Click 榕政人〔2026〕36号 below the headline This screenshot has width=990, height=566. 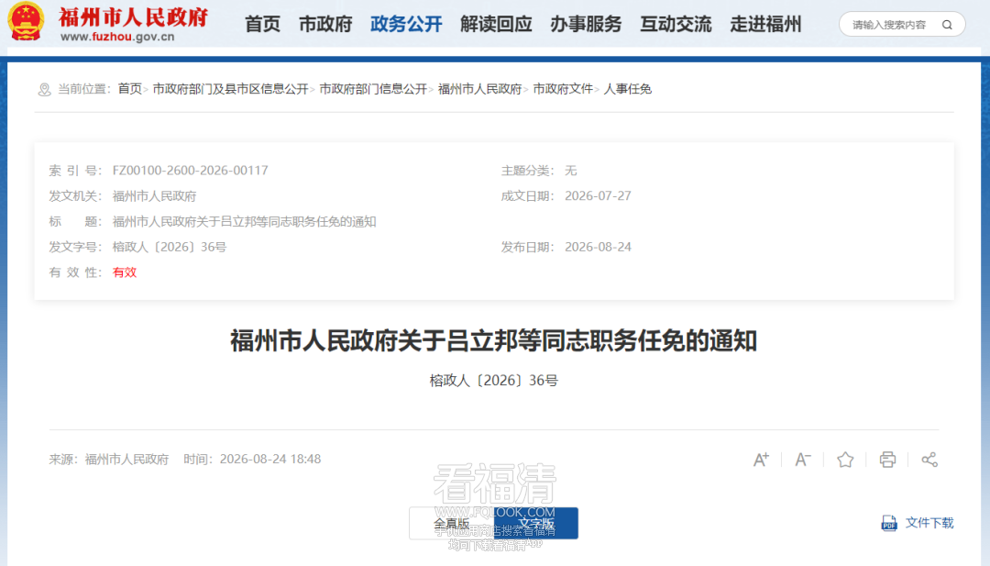pos(494,381)
